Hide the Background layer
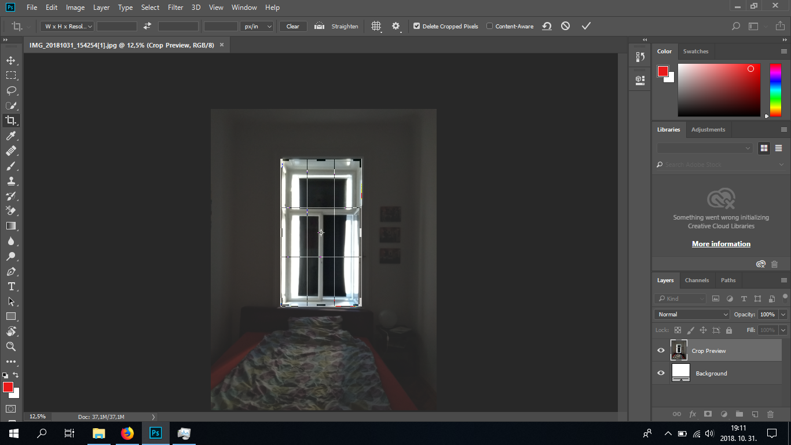Viewport: 791px width, 445px height. click(661, 373)
